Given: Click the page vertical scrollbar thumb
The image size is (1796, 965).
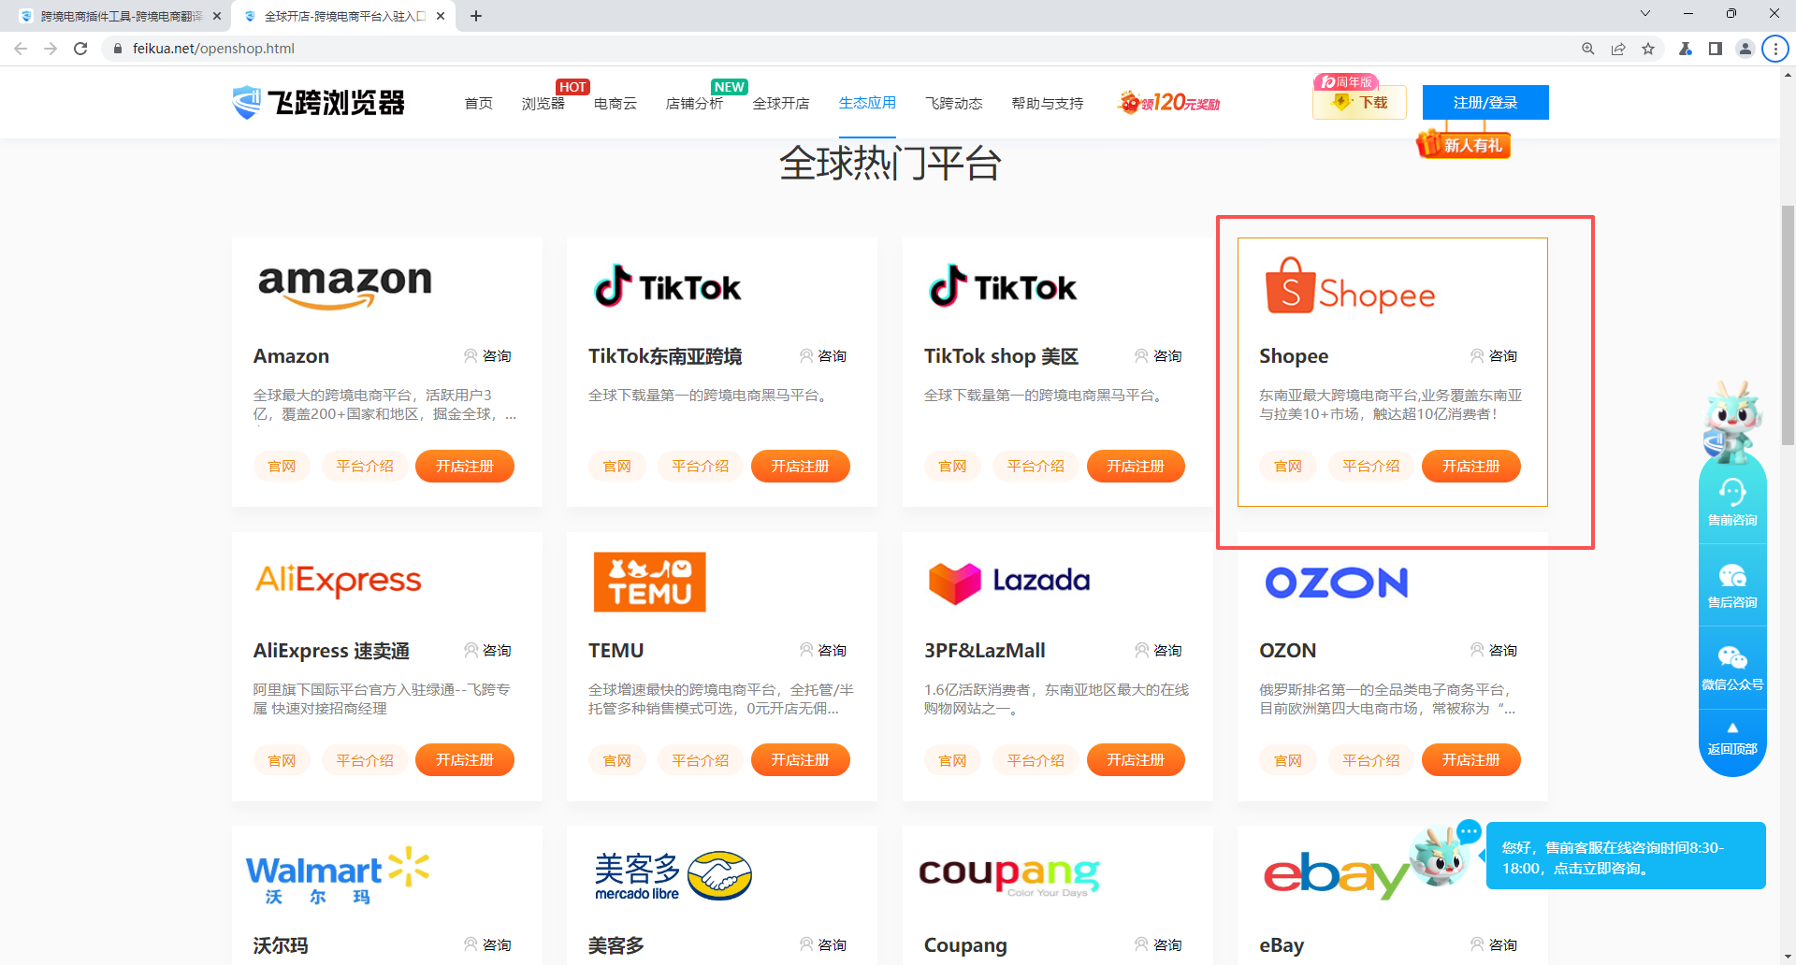Looking at the screenshot, I should pos(1788,326).
